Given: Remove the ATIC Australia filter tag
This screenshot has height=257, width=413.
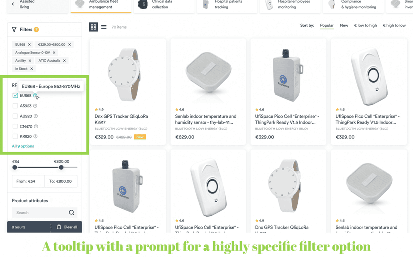Looking at the screenshot, I should coord(64,61).
